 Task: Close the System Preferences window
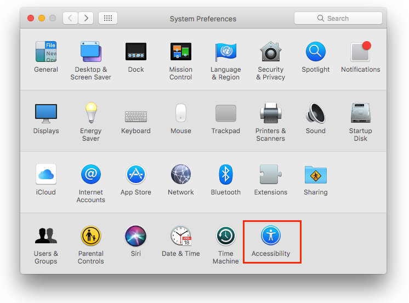click(x=31, y=18)
